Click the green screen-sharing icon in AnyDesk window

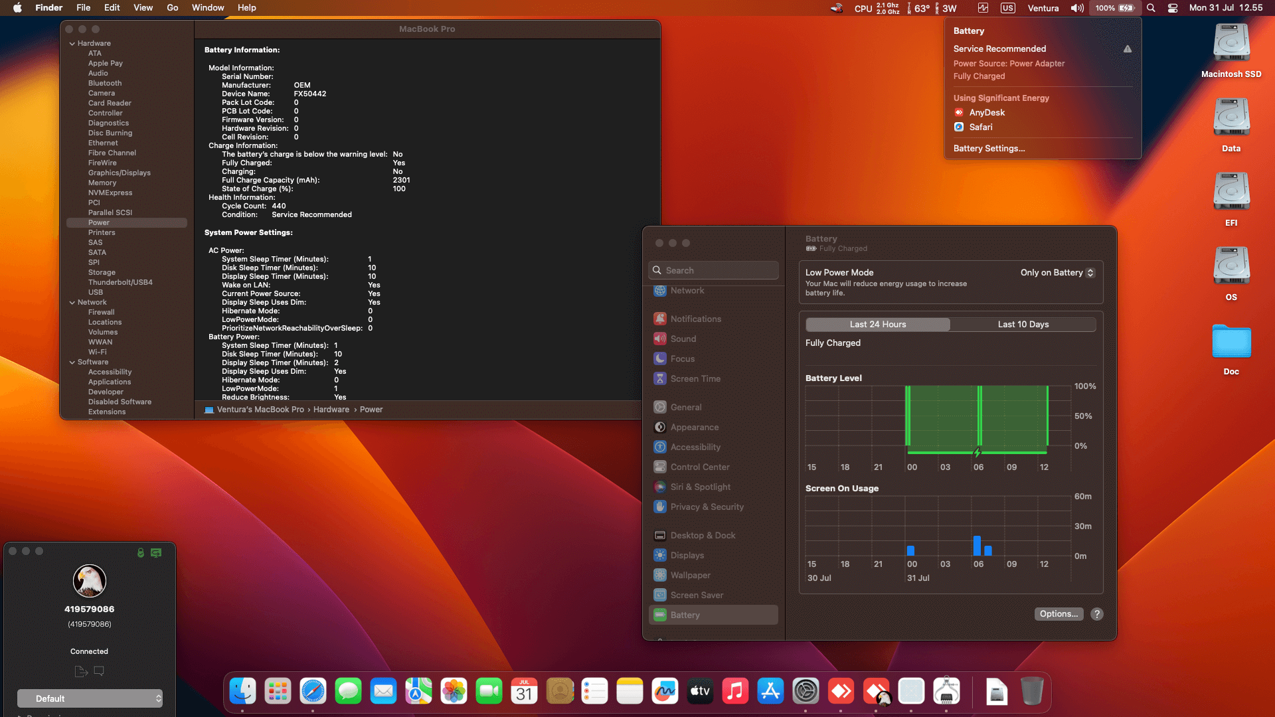(156, 552)
